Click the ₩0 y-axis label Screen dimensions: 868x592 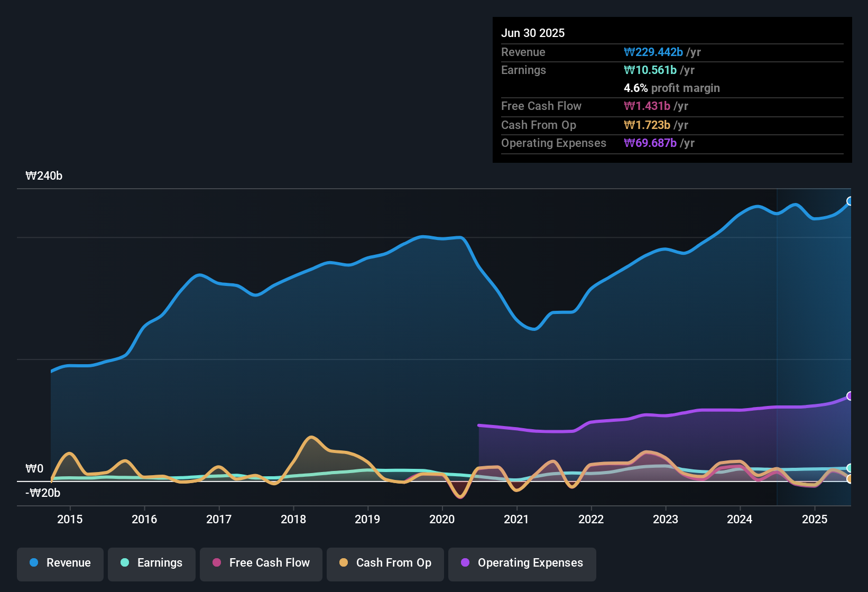pos(34,469)
